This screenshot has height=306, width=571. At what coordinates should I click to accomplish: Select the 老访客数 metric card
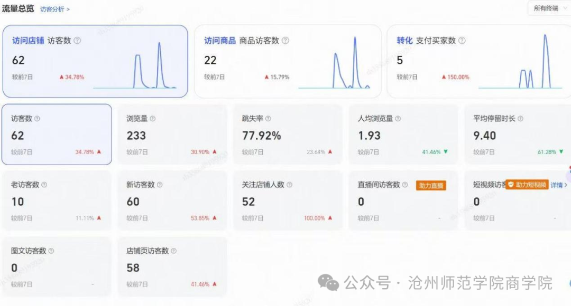(x=57, y=200)
